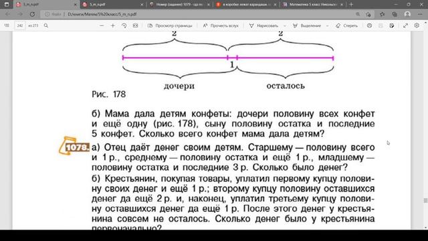Screen dimensions: 428x241
Task: Select the Стереть eraser tool
Action: 346,25
